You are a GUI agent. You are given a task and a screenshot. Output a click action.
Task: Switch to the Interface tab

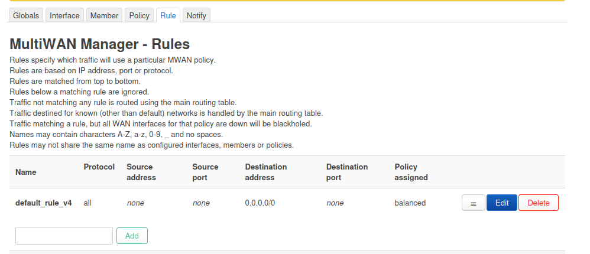[64, 16]
